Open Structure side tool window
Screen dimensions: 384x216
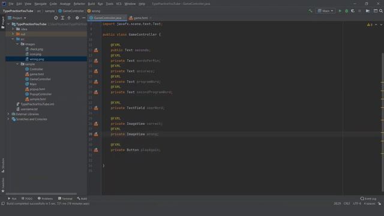[x=3, y=166]
